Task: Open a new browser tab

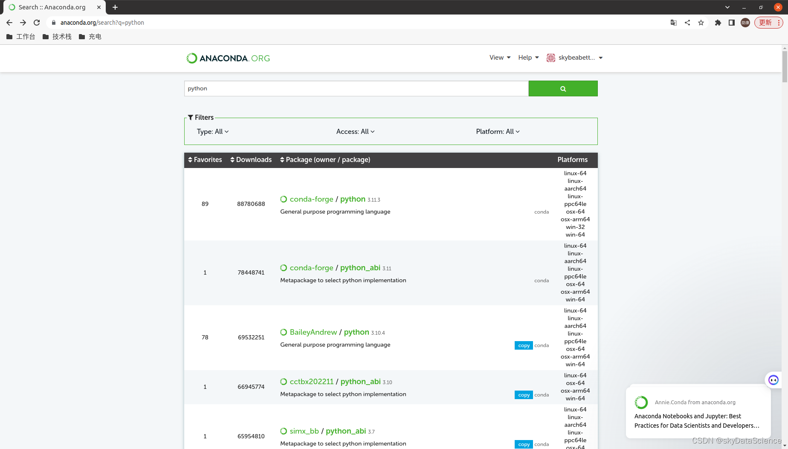Action: coord(115,7)
